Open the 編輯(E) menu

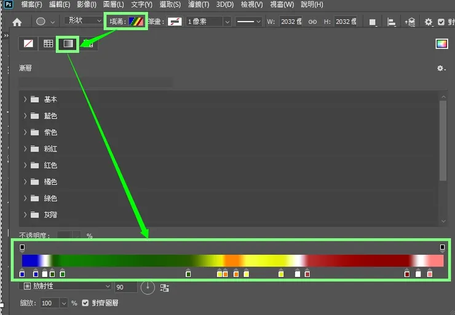(60, 5)
